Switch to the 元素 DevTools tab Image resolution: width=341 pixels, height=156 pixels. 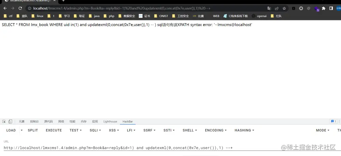(x=22, y=122)
